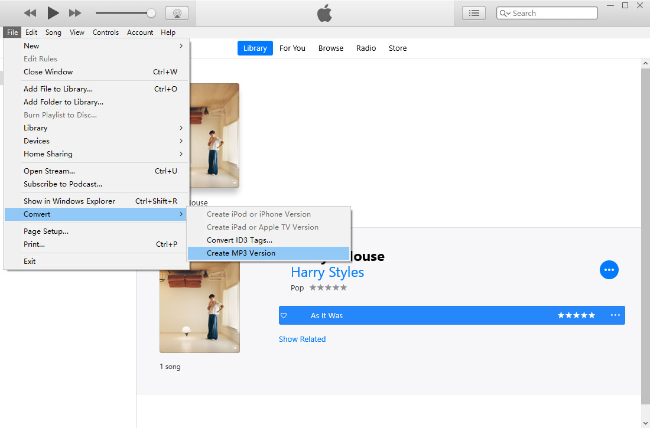Open the Help menu
Image resolution: width=650 pixels, height=428 pixels.
click(168, 32)
